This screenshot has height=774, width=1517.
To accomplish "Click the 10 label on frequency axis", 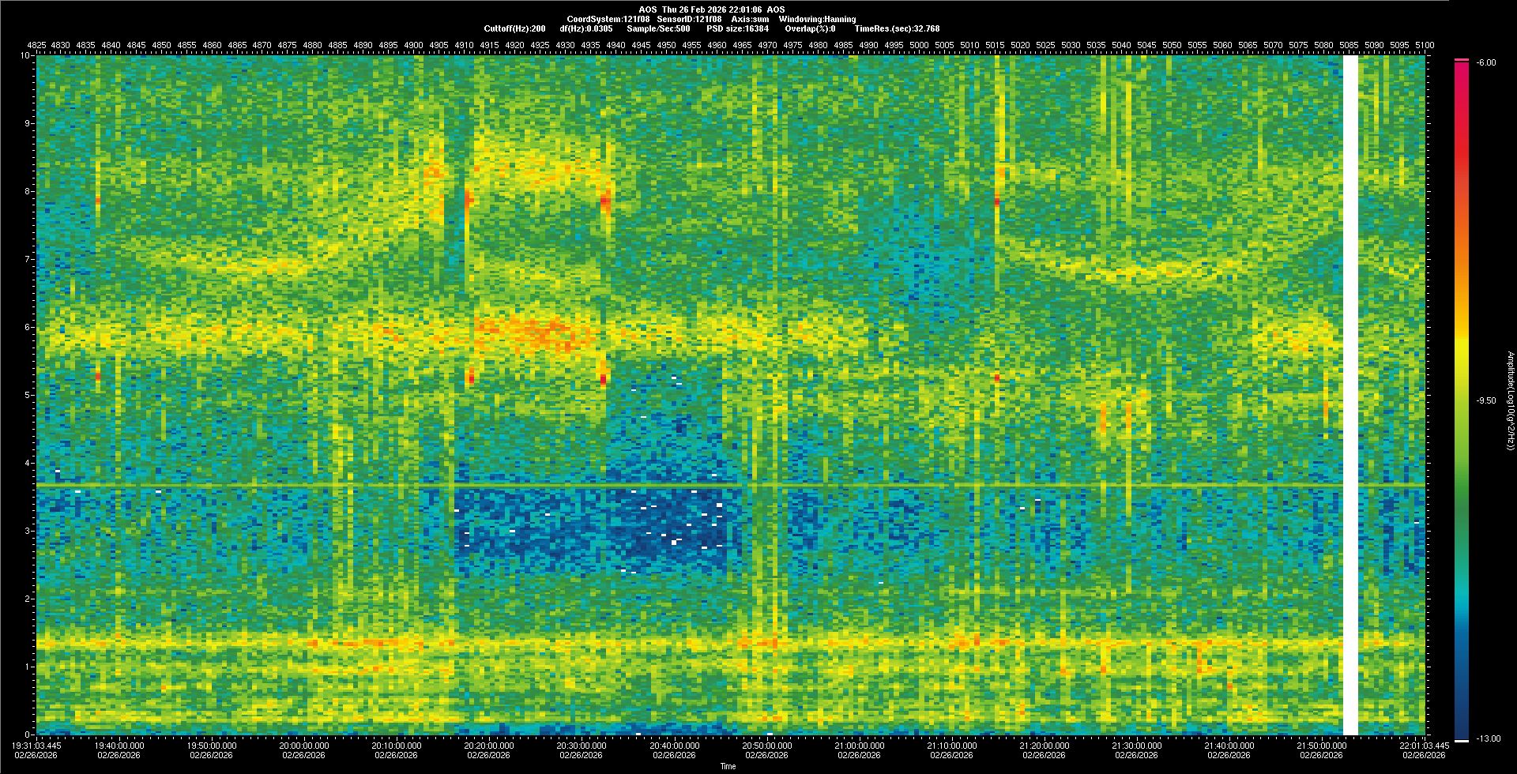I will click(x=26, y=56).
